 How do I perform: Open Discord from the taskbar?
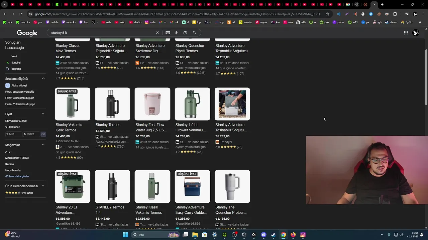(263, 235)
